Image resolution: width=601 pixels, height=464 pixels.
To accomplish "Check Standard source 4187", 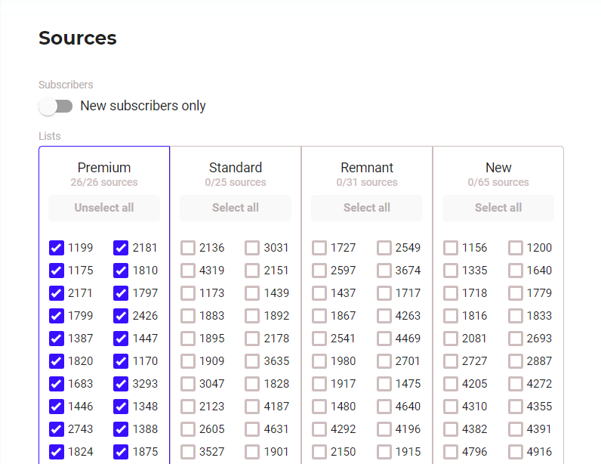I will [252, 407].
